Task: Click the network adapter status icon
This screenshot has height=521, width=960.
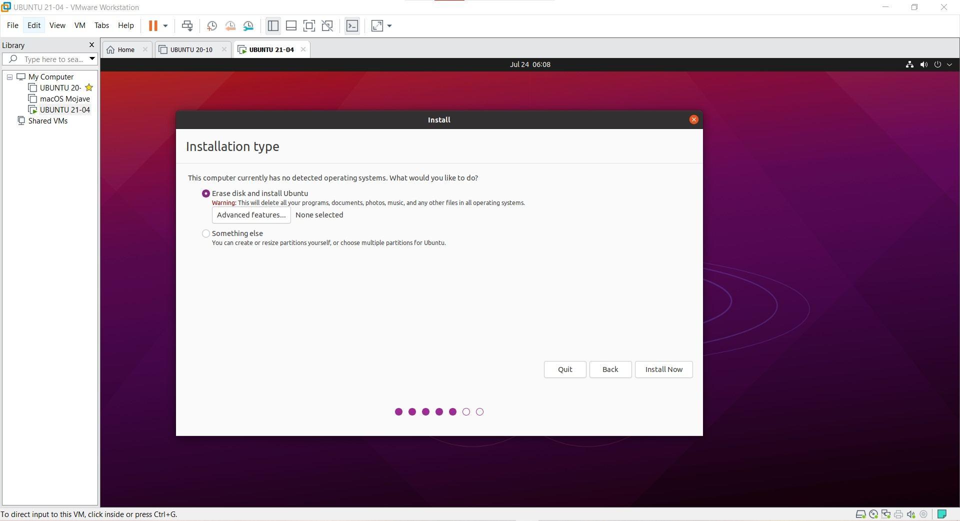Action: point(886,514)
